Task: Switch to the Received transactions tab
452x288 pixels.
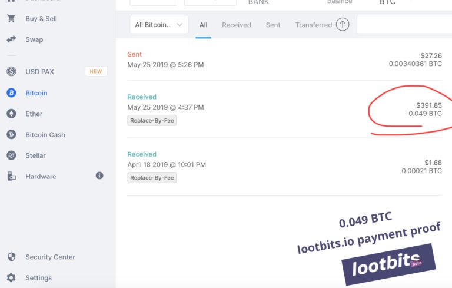Action: pos(237,25)
